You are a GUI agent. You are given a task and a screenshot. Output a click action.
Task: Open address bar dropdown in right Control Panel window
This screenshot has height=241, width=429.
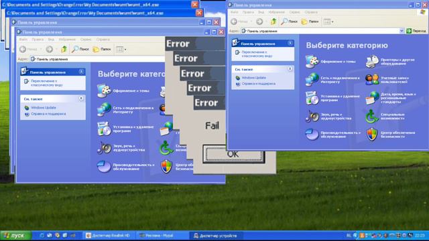(x=402, y=31)
